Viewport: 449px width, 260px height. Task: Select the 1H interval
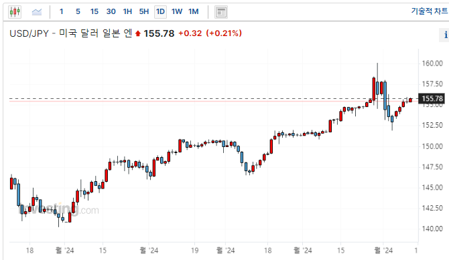tap(127, 12)
